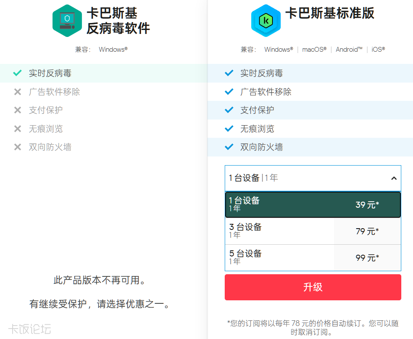Click Windows label under 反病毒软件 product
This screenshot has height=339, width=413.
click(113, 50)
